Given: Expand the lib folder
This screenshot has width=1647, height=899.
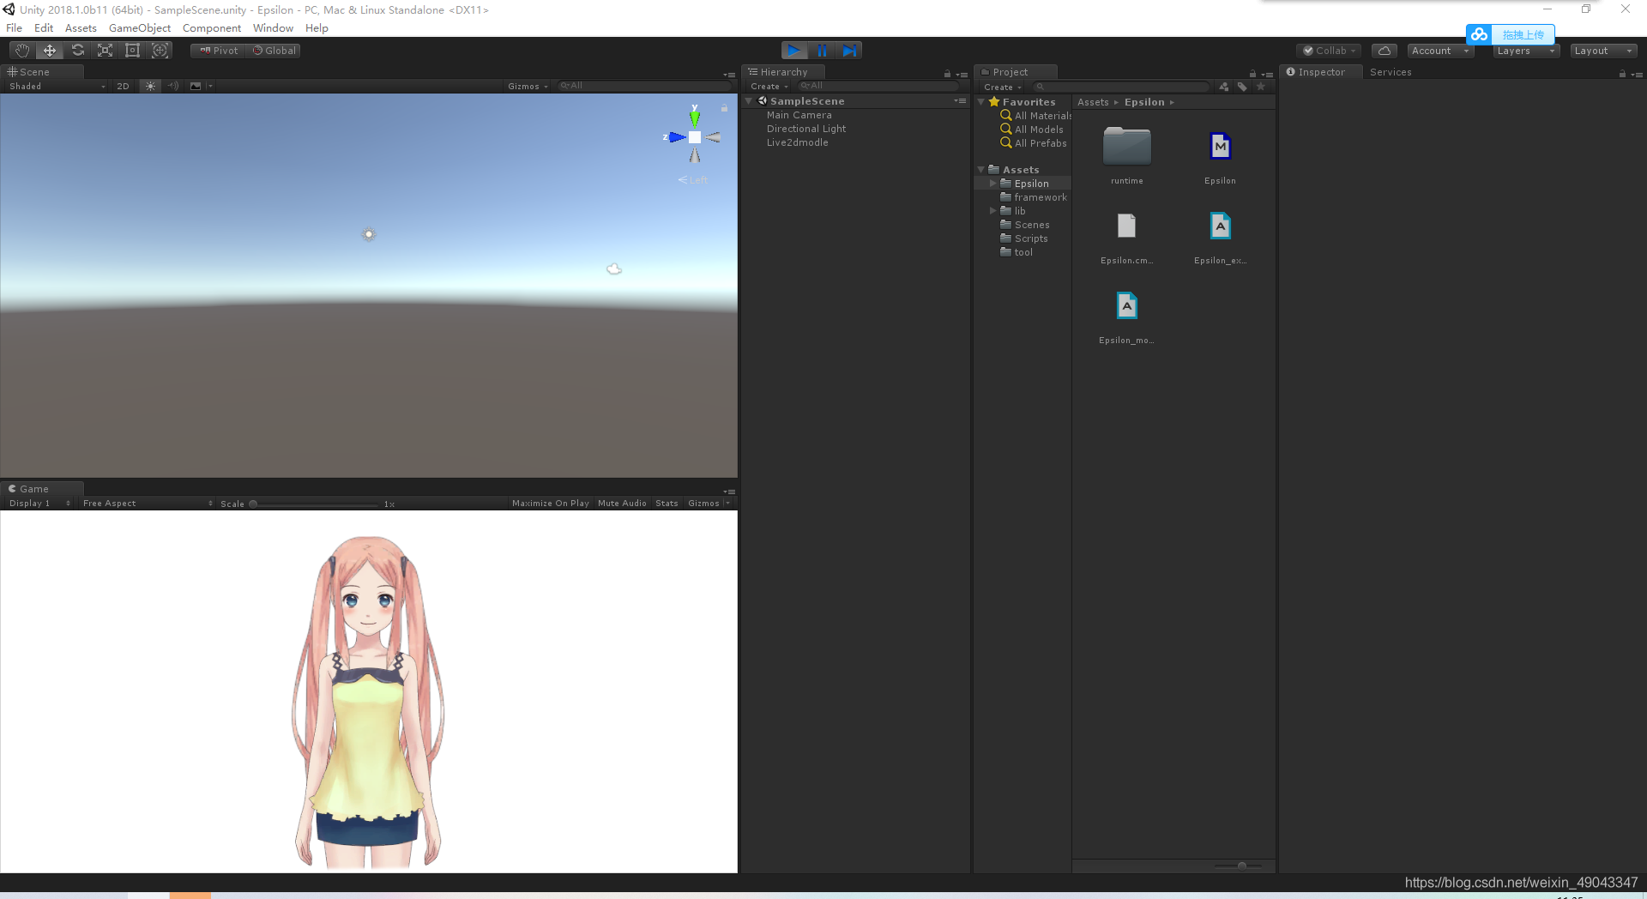Looking at the screenshot, I should [993, 211].
